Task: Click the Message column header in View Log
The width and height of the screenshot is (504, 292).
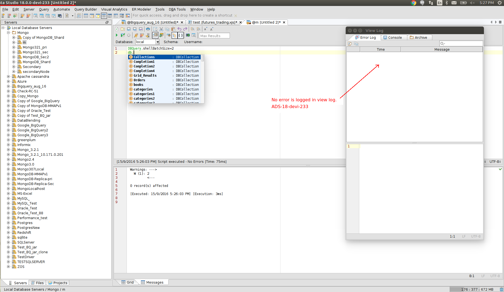Action: [442, 49]
